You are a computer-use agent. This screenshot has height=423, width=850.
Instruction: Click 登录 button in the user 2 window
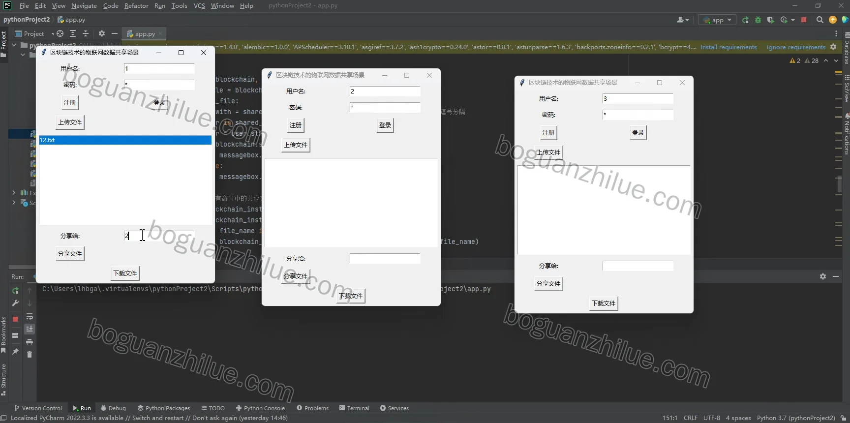[x=385, y=125]
